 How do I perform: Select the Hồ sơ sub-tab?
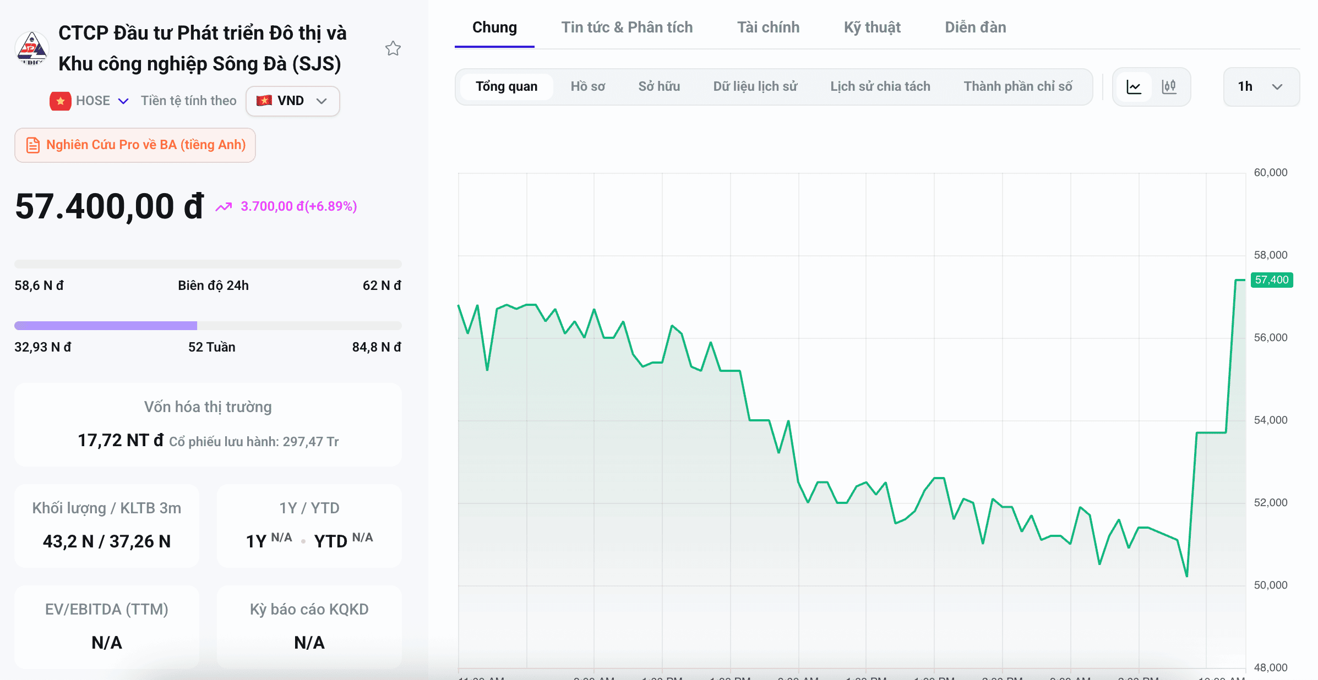587,86
